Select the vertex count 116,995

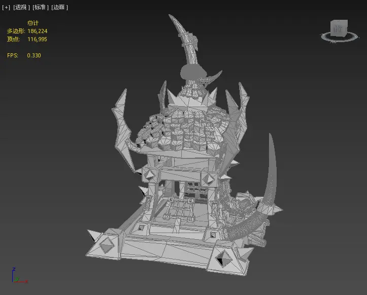(37, 39)
